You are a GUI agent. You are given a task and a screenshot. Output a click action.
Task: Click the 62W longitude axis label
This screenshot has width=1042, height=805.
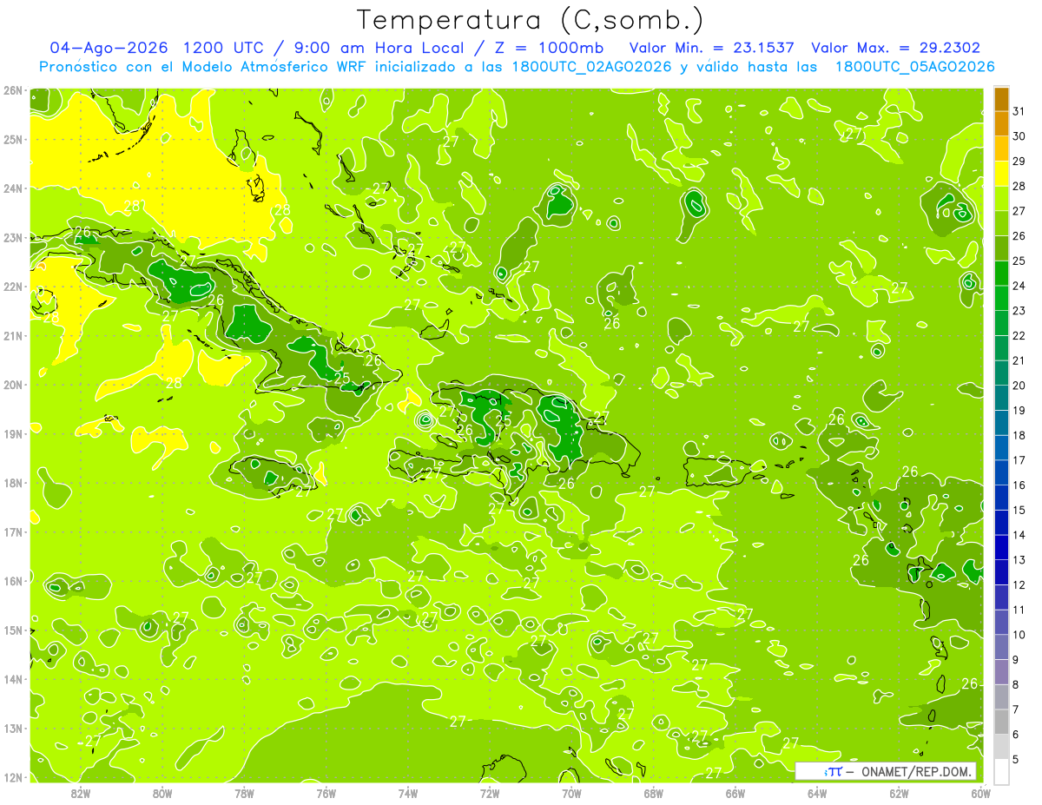900,793
